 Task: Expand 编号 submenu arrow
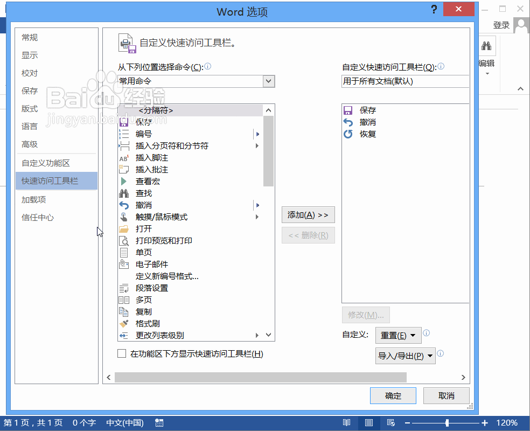point(257,134)
